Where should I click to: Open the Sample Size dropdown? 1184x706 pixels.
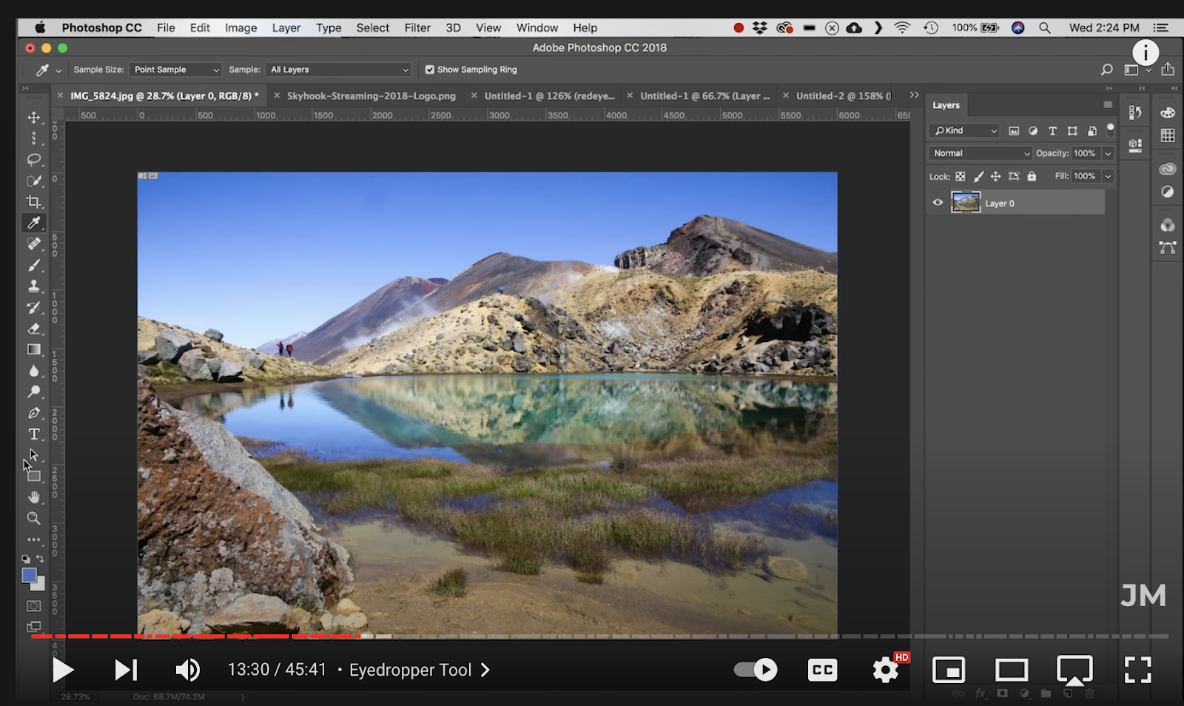tap(175, 70)
